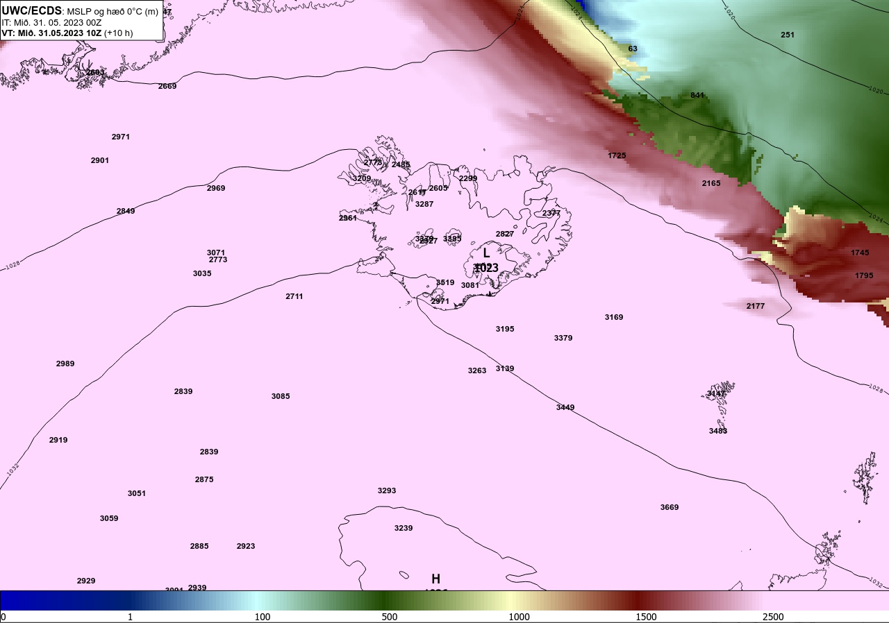
Task: Click the 2485 value in Westfjords
Action: tap(401, 164)
